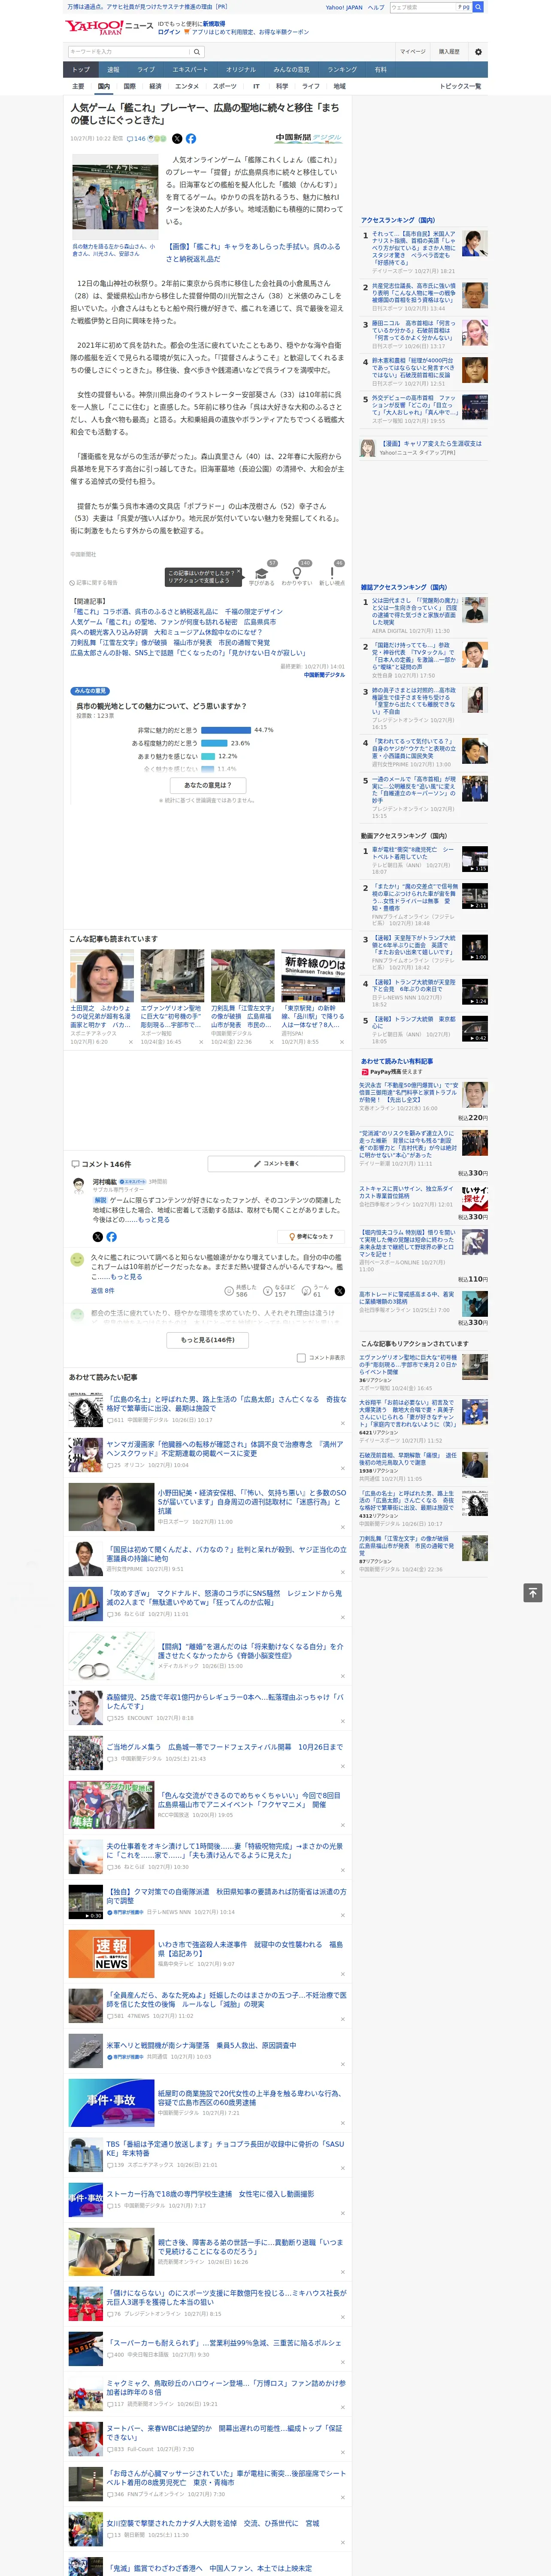Select みんなの意見 in the dark navigation bar
The image size is (551, 2576).
click(x=291, y=69)
